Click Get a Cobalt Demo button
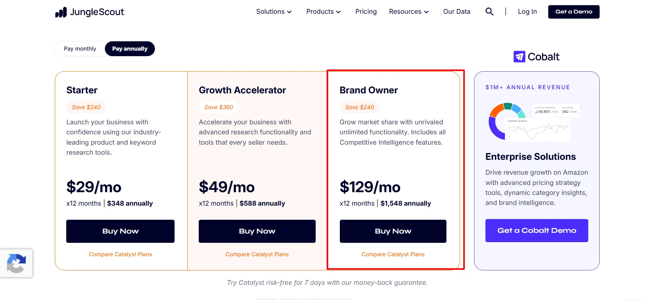The height and width of the screenshot is (300, 650). pyautogui.click(x=536, y=230)
